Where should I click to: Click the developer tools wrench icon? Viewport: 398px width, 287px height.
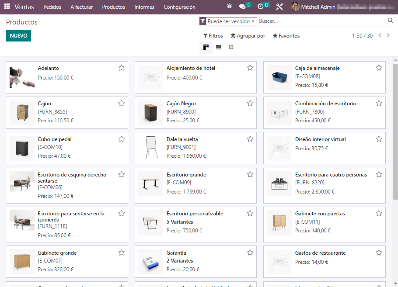tap(279, 7)
